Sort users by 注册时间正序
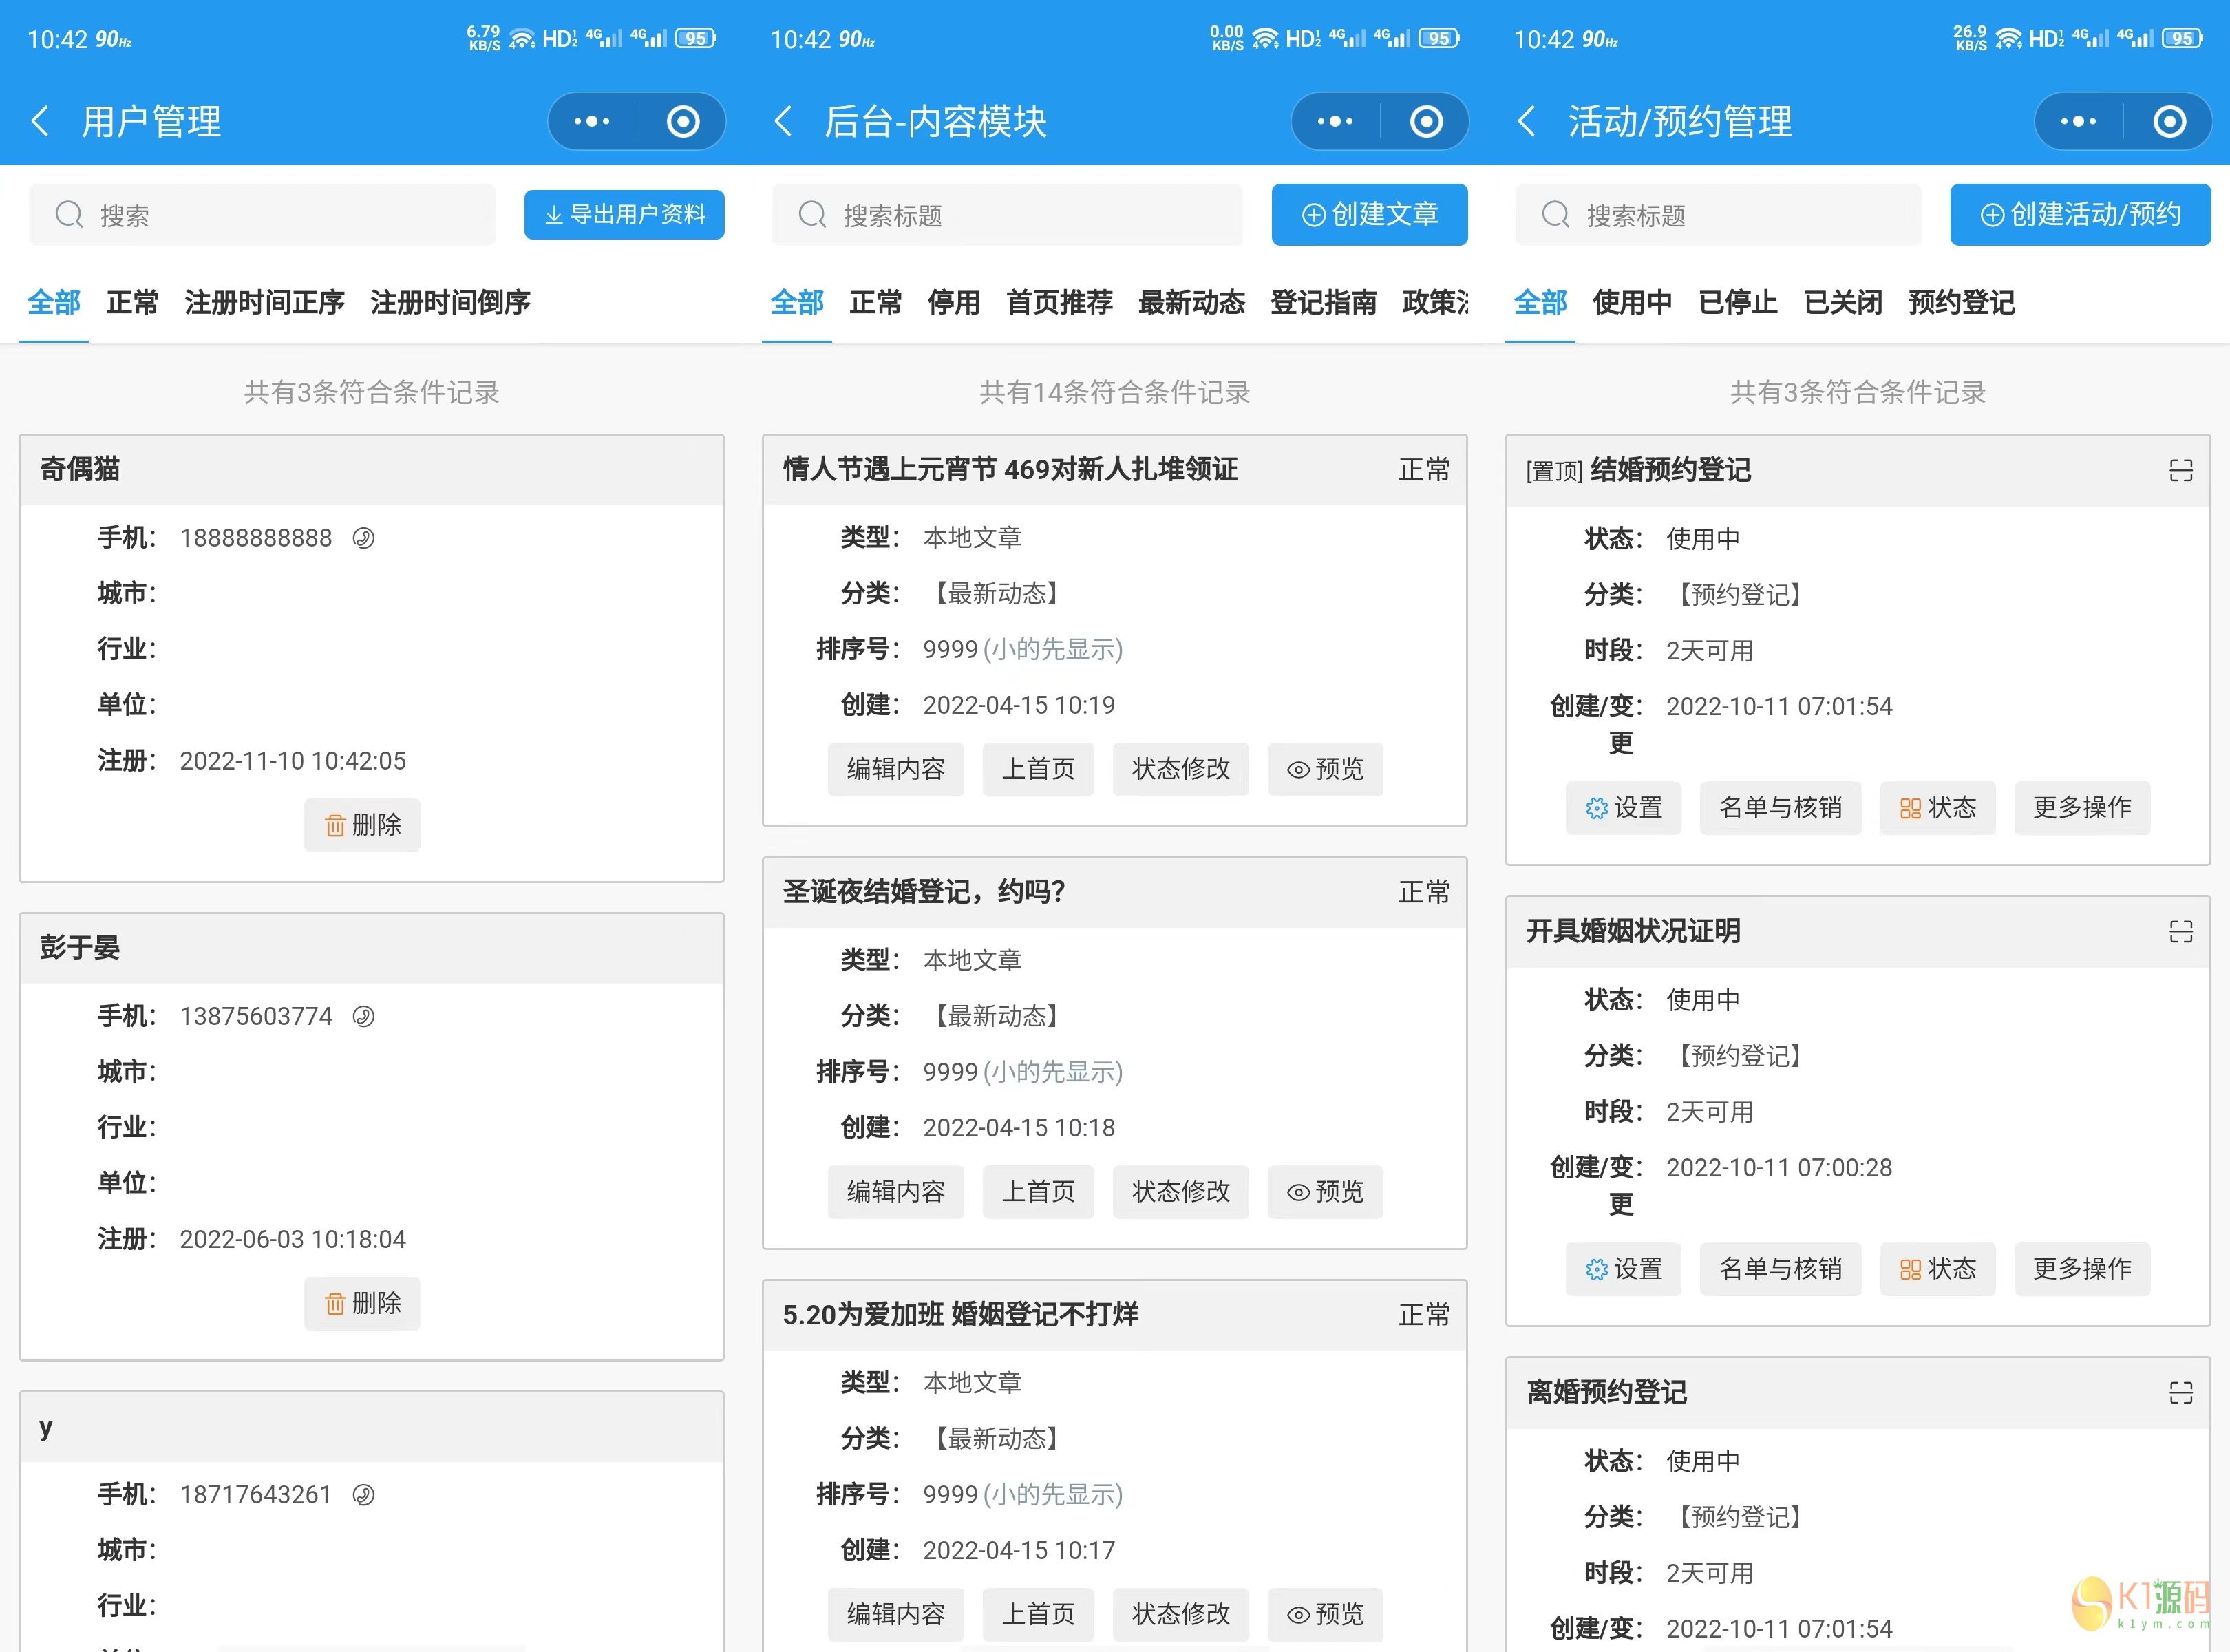Viewport: 2230px width, 1652px height. 264,302
